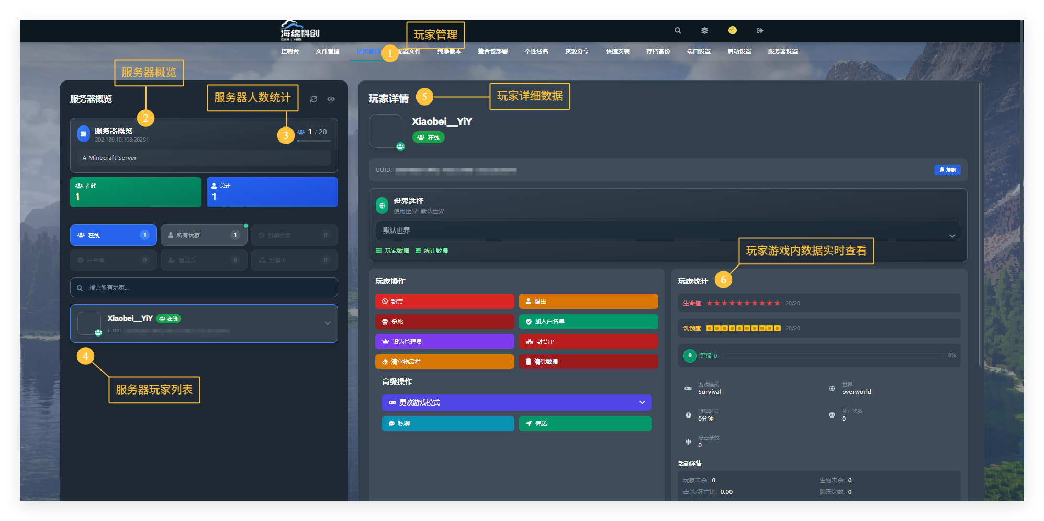This screenshot has height=521, width=1044.
Task: Open the 默认世界 world dropdown
Action: coord(667,231)
